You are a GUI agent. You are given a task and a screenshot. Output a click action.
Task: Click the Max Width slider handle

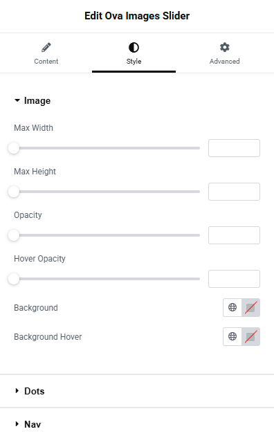tap(13, 148)
